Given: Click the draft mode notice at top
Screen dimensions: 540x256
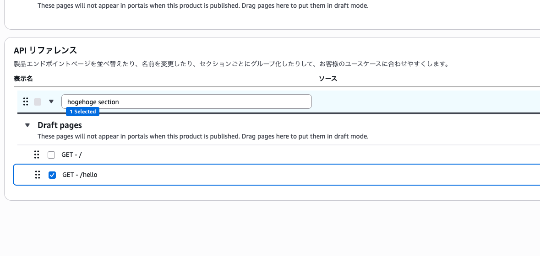Looking at the screenshot, I should tap(203, 6).
